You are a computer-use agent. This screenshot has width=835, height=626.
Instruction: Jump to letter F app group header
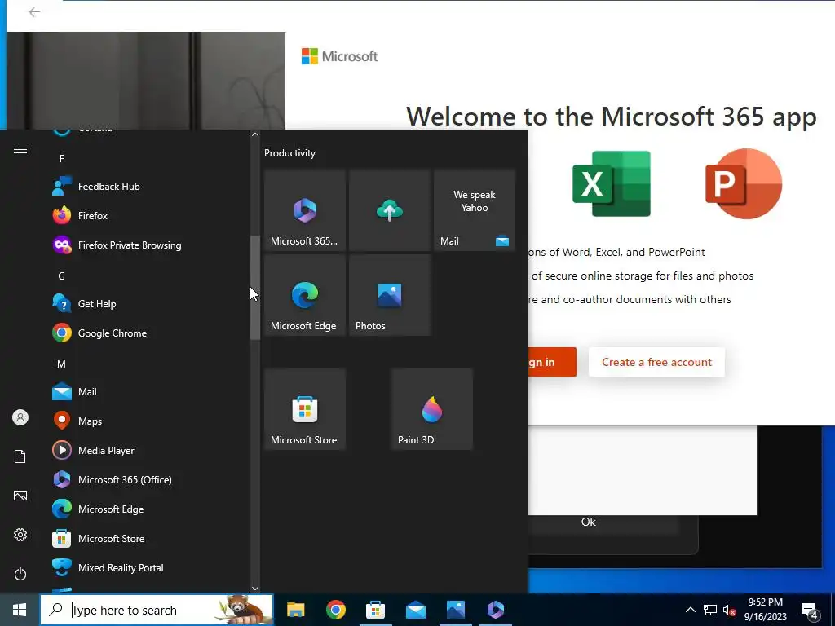point(62,159)
